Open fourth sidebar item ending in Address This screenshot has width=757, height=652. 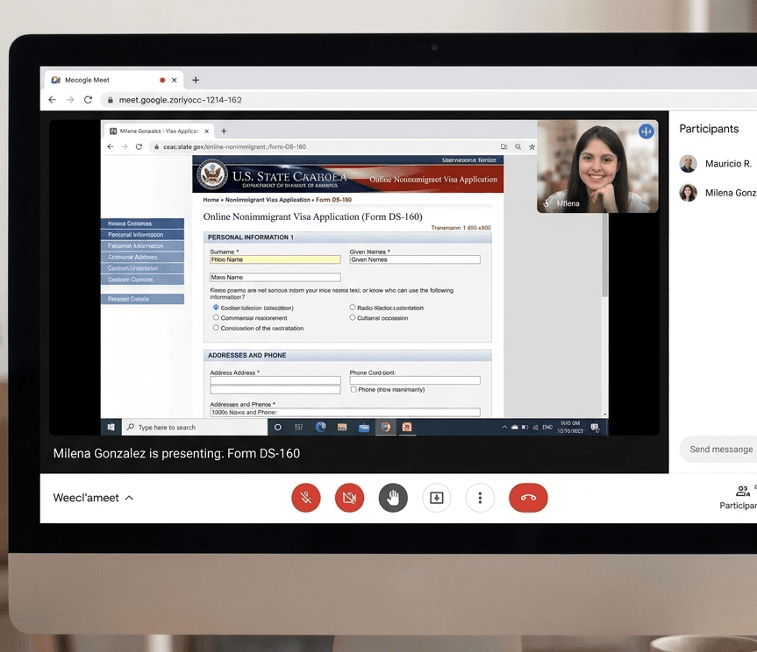click(142, 257)
